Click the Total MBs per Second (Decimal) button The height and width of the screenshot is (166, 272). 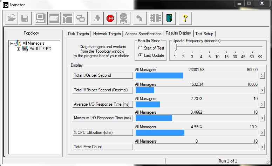[x=103, y=90]
